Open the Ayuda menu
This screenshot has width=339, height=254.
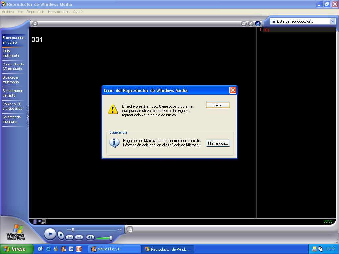78,12
